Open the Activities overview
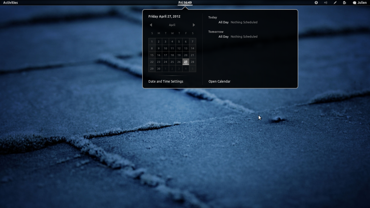This screenshot has height=208, width=370. (10, 3)
